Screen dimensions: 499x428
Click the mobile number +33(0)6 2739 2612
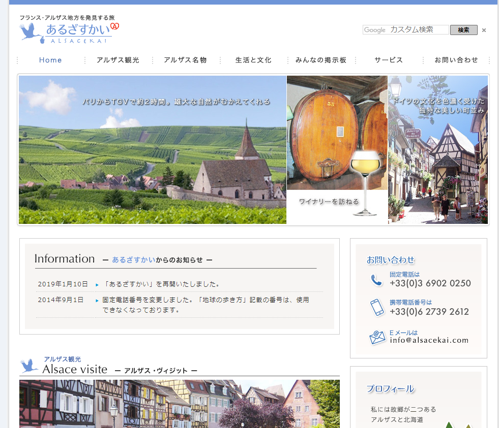[x=429, y=312]
